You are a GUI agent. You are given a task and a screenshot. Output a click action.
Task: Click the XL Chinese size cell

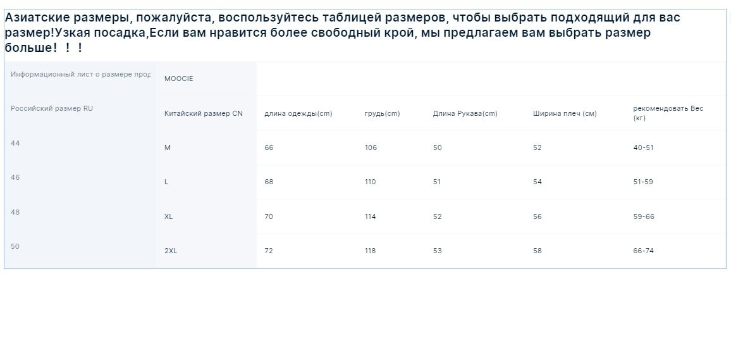click(x=206, y=216)
